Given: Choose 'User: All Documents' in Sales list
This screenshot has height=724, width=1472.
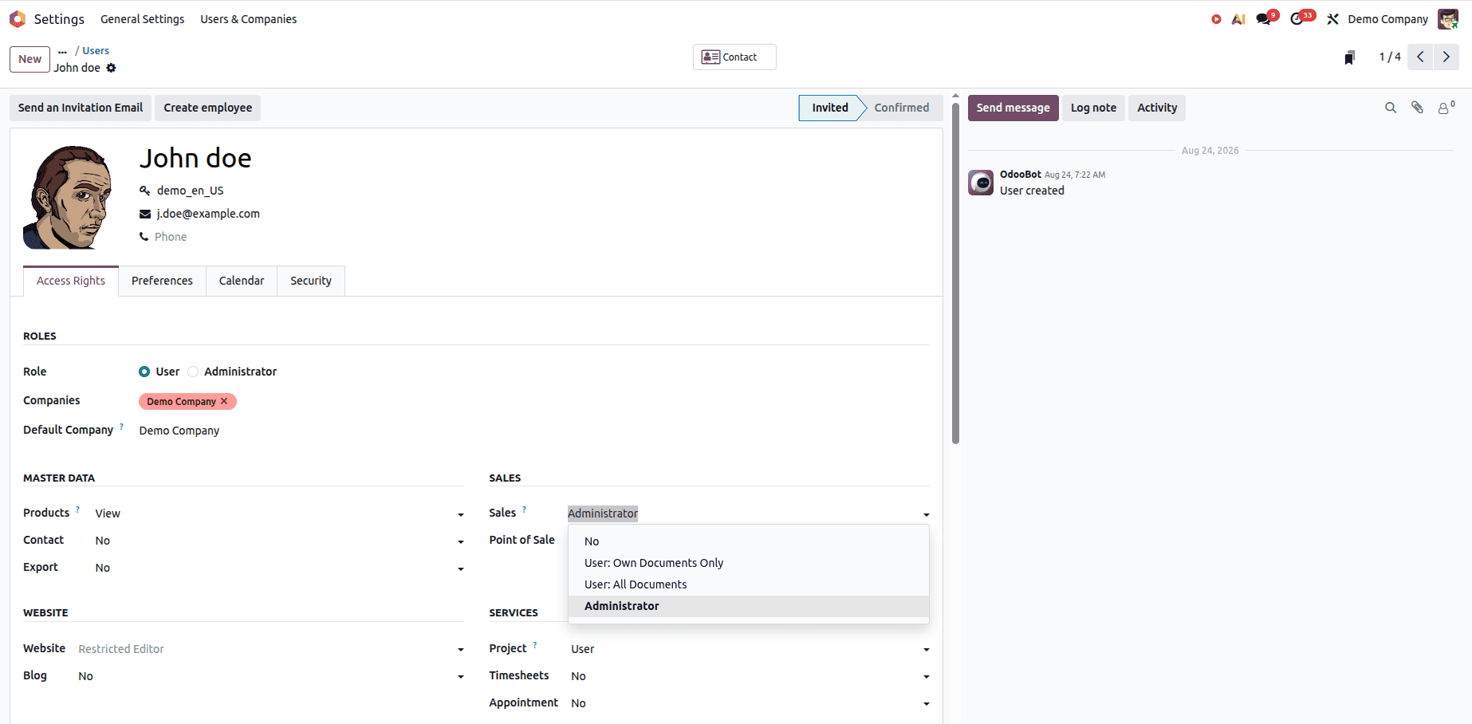Looking at the screenshot, I should pyautogui.click(x=748, y=584).
